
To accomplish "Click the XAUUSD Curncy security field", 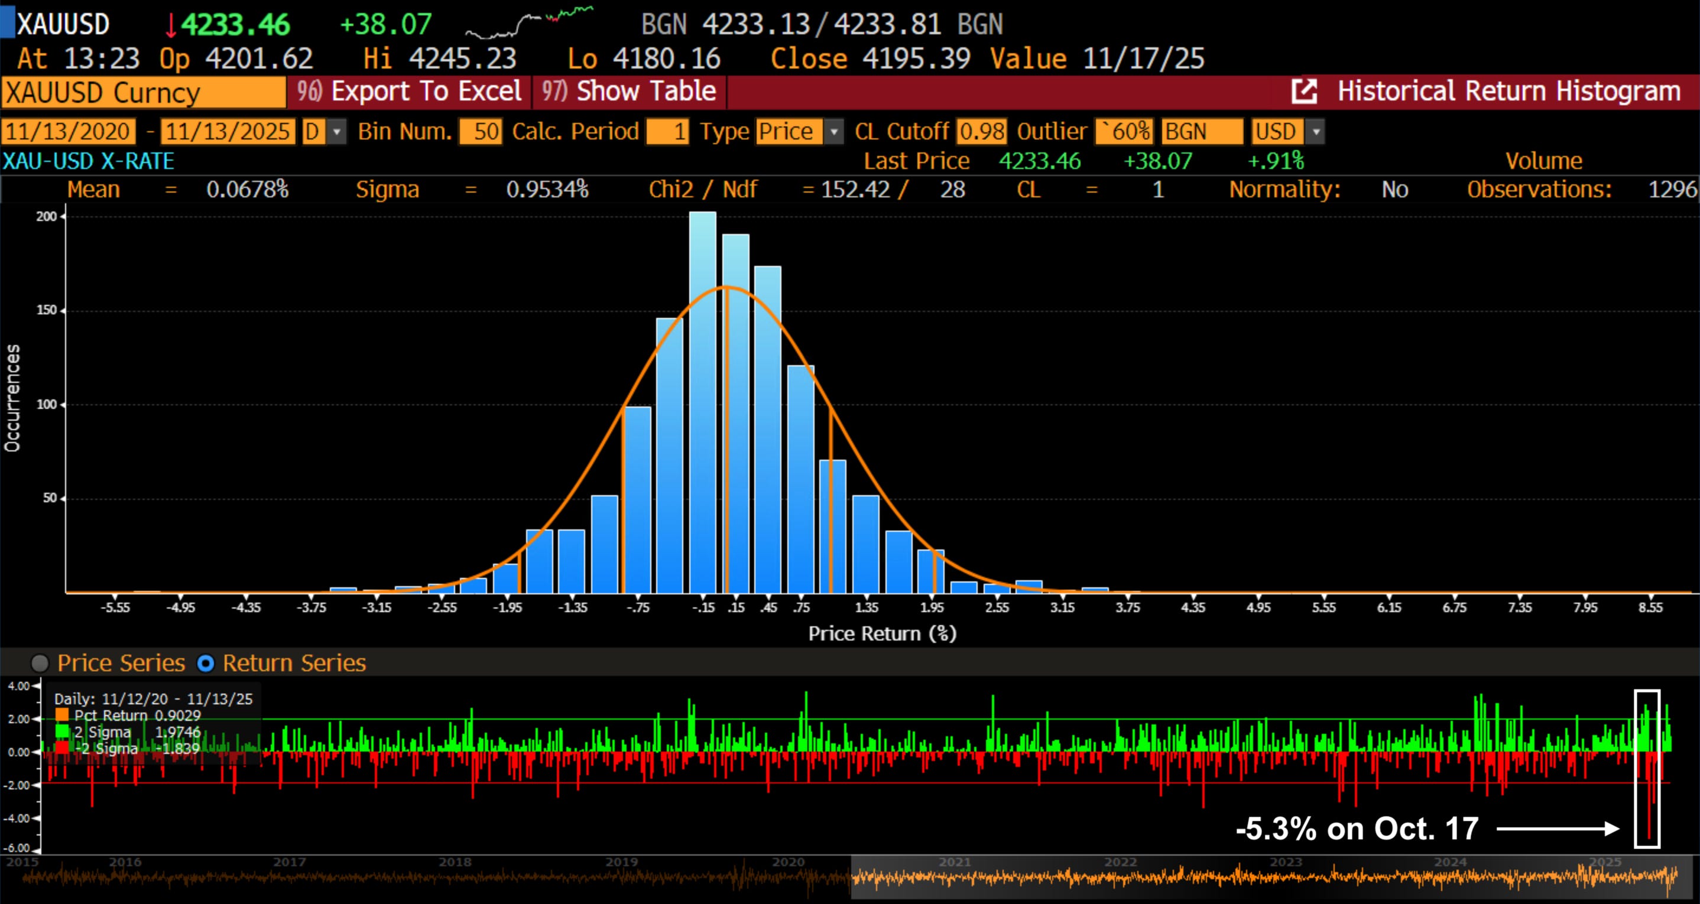I will 143,92.
